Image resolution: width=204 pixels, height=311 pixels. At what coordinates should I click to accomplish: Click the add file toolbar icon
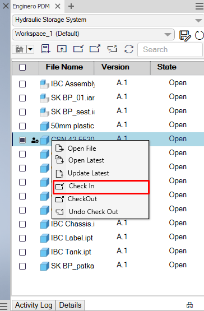pyautogui.click(x=45, y=49)
